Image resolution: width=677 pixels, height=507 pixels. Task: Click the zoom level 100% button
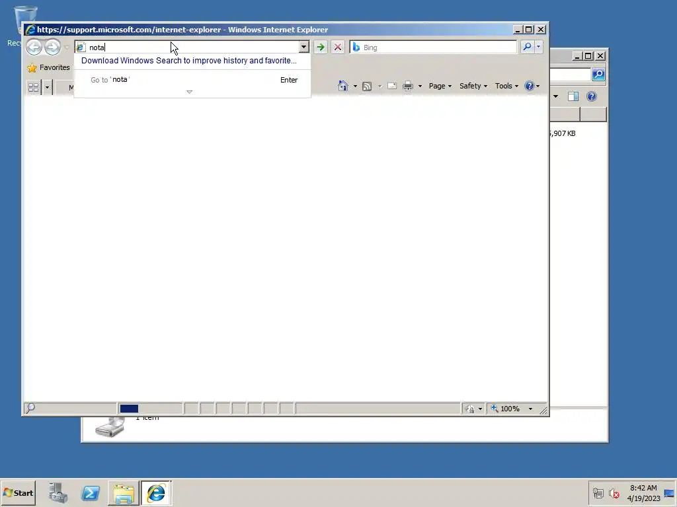coord(506,409)
